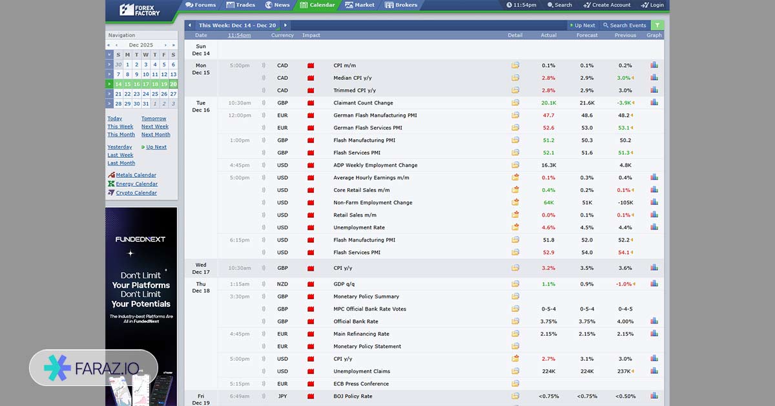Go to previous week using left arrow
775x406 pixels.
(190, 25)
